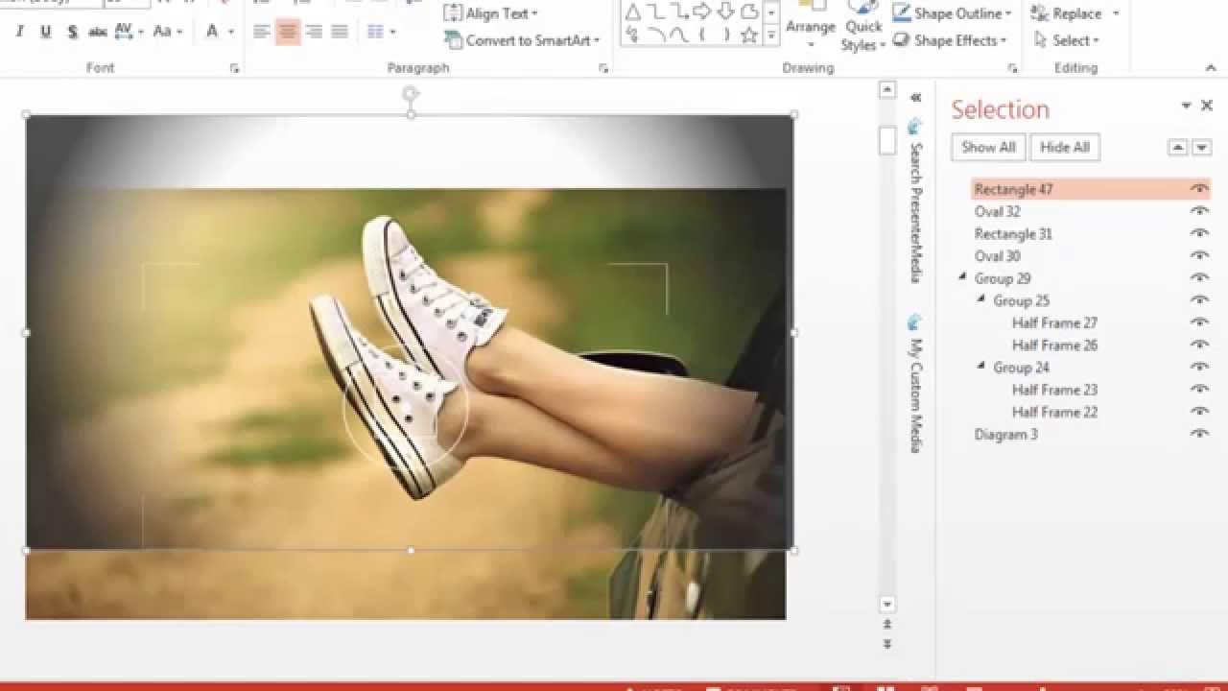
Task: Click the Hide All button
Action: [1065, 147]
